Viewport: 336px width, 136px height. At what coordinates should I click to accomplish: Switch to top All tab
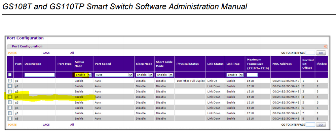tap(72, 53)
